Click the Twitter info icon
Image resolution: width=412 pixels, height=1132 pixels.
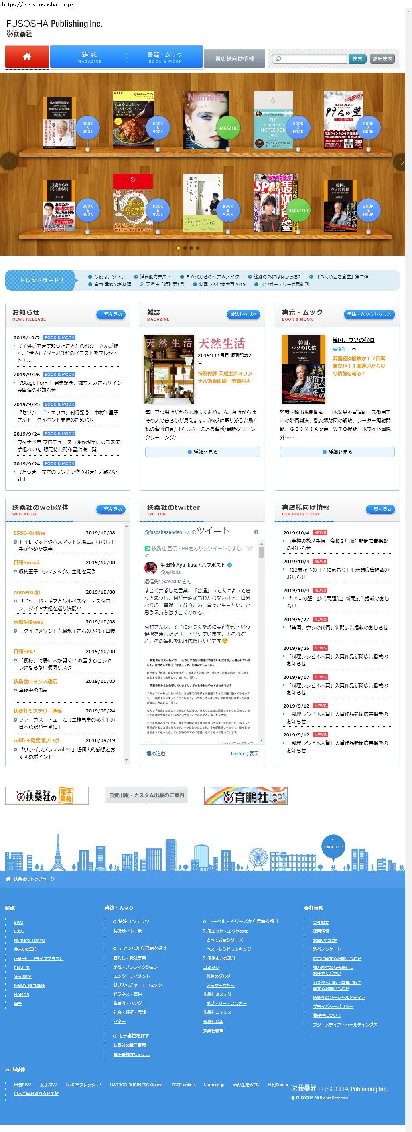tap(256, 532)
